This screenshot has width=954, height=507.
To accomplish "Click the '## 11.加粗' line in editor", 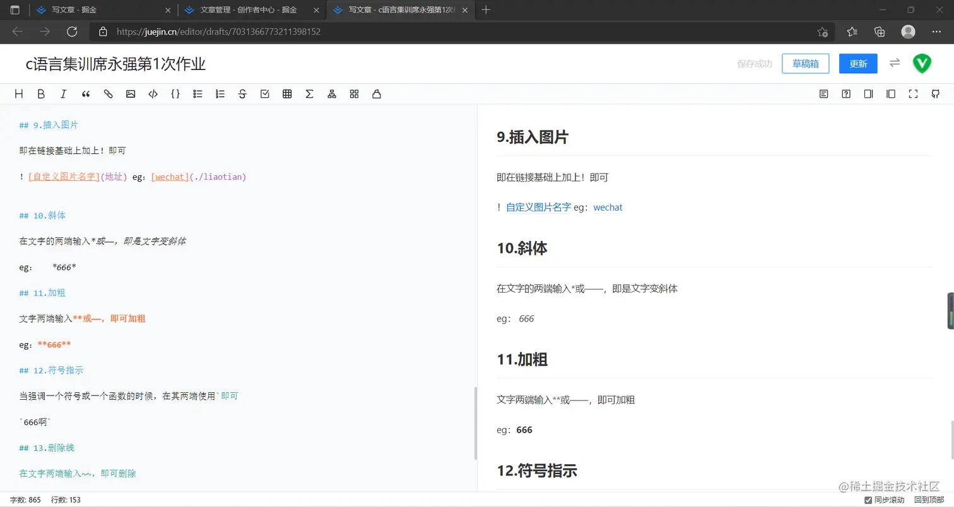I will [42, 293].
